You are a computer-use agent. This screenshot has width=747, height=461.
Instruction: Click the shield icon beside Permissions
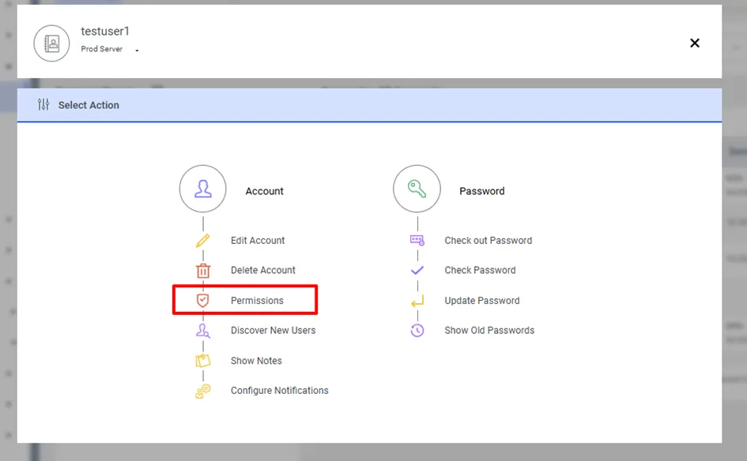(203, 300)
